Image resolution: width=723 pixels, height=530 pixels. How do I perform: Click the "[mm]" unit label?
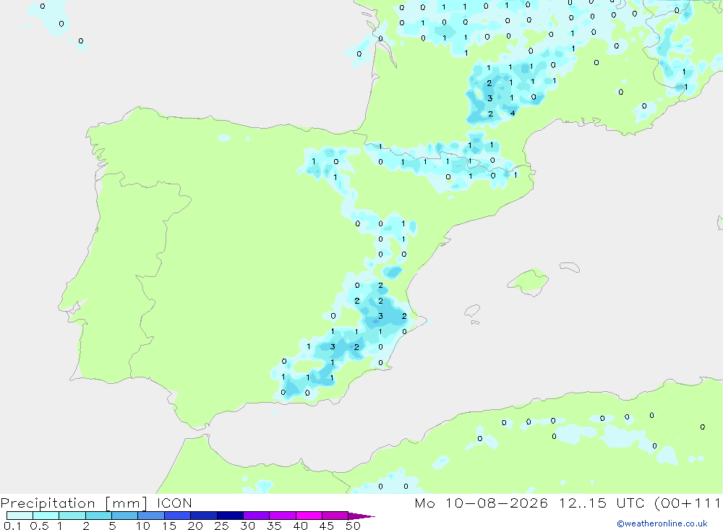click(127, 503)
